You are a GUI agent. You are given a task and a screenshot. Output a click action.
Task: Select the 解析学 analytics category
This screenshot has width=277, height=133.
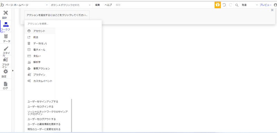pos(40,62)
